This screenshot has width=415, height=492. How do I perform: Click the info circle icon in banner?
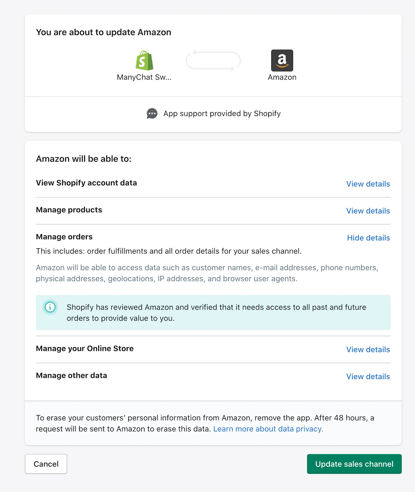pos(50,307)
